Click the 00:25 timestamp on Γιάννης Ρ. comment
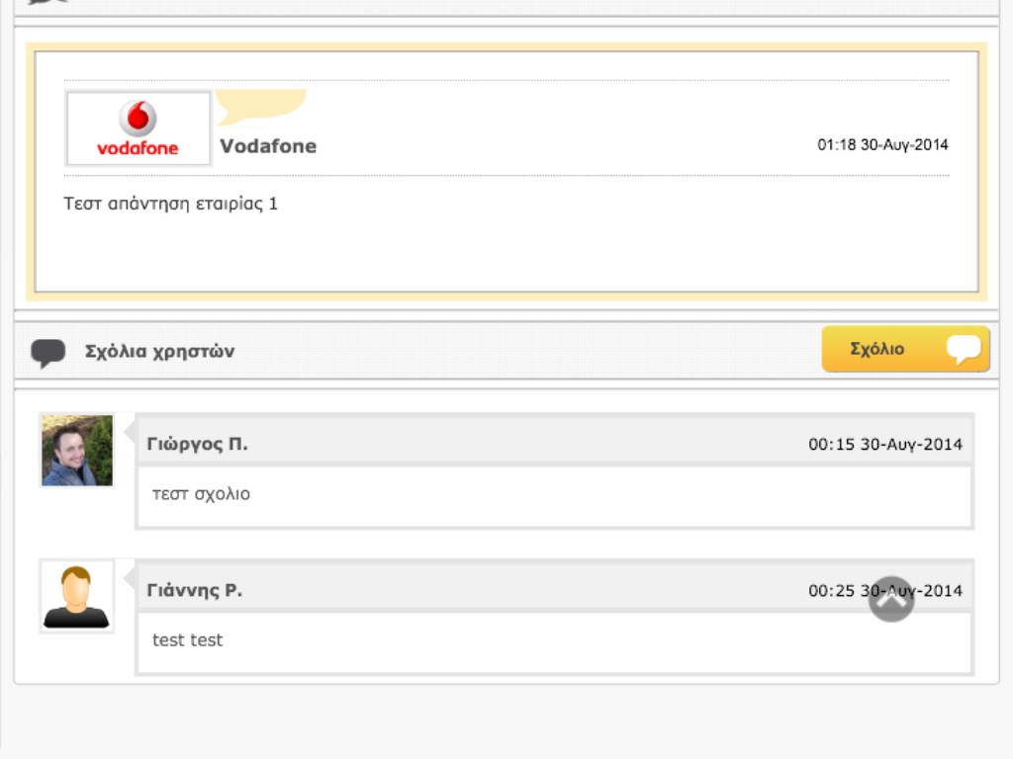 point(885,591)
